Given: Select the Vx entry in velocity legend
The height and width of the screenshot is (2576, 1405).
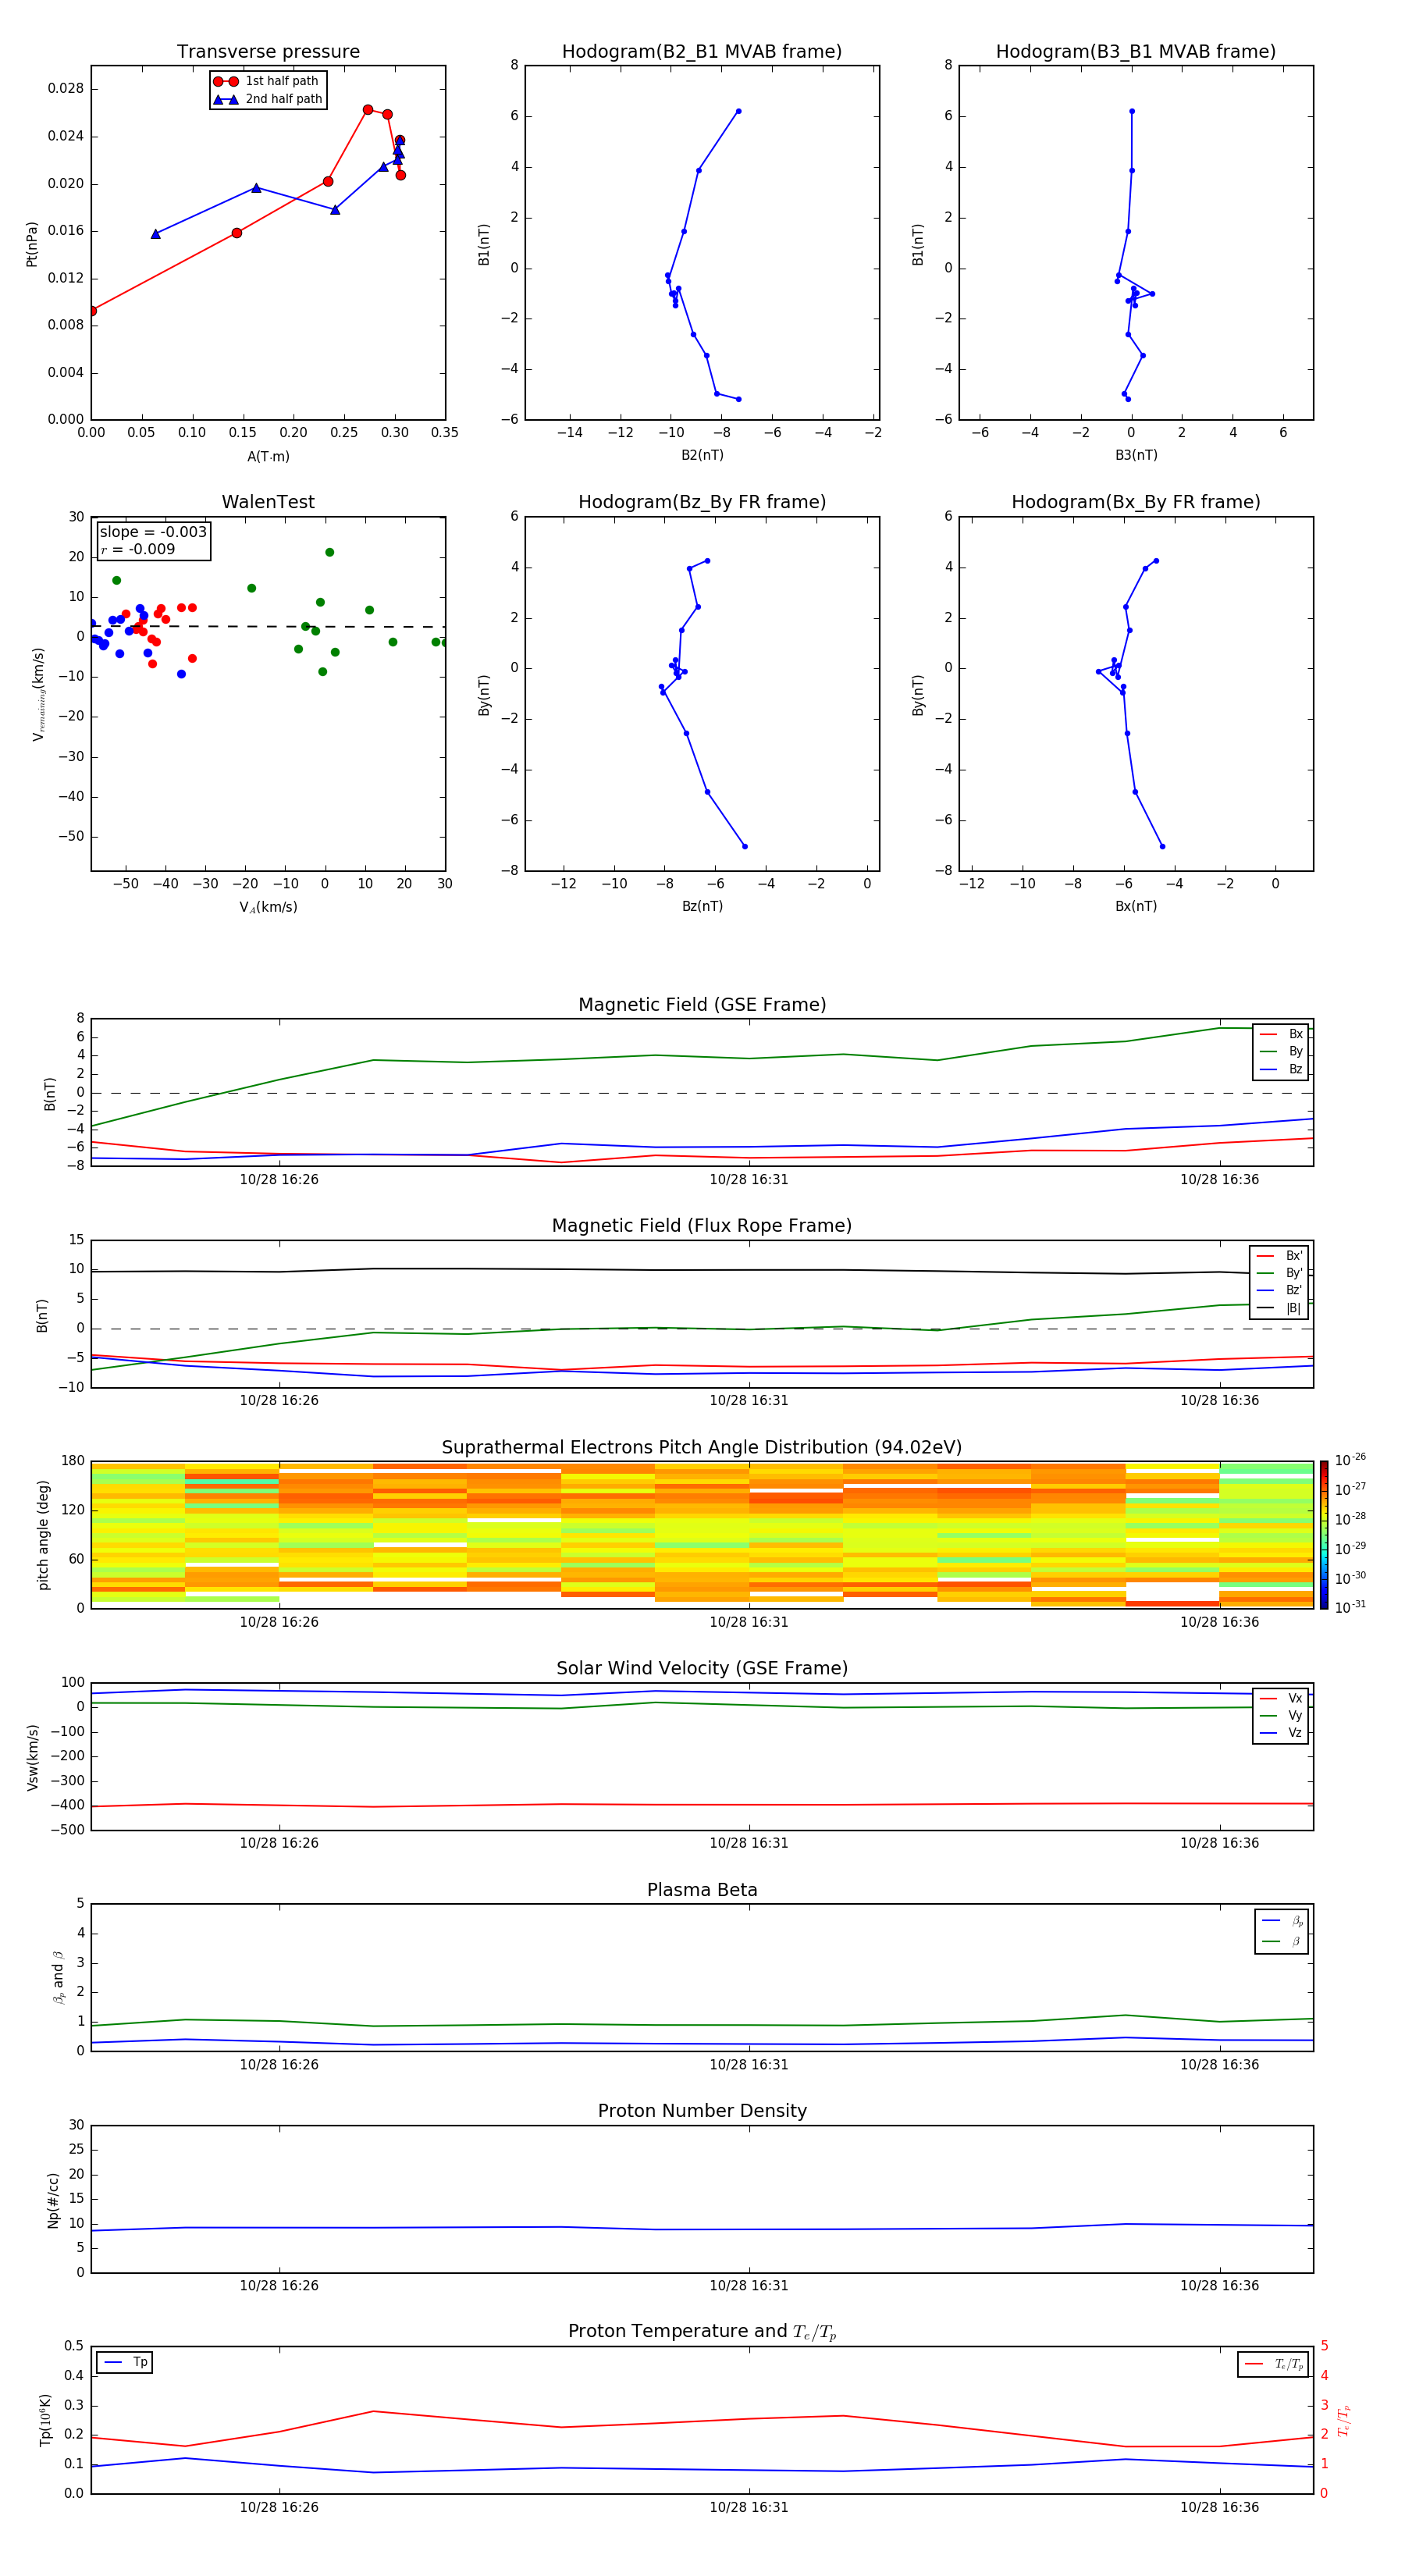Looking at the screenshot, I should [x=1281, y=1698].
